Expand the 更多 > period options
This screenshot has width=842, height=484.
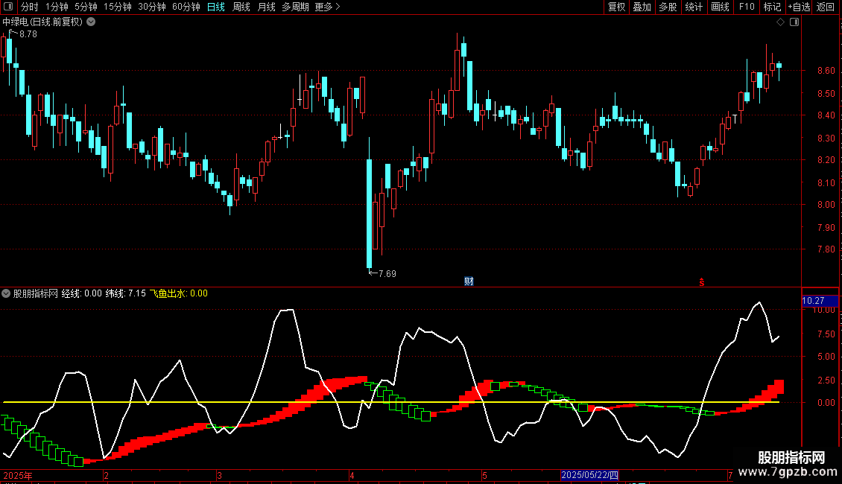tap(328, 7)
